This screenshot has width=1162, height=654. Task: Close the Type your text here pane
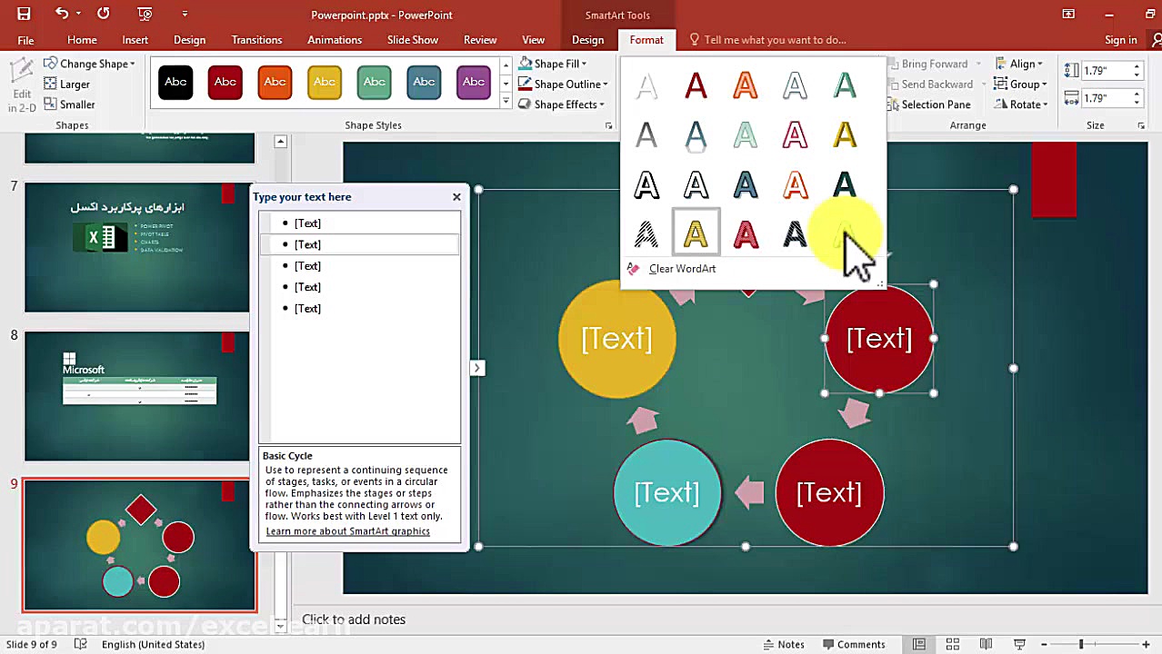[x=456, y=196]
